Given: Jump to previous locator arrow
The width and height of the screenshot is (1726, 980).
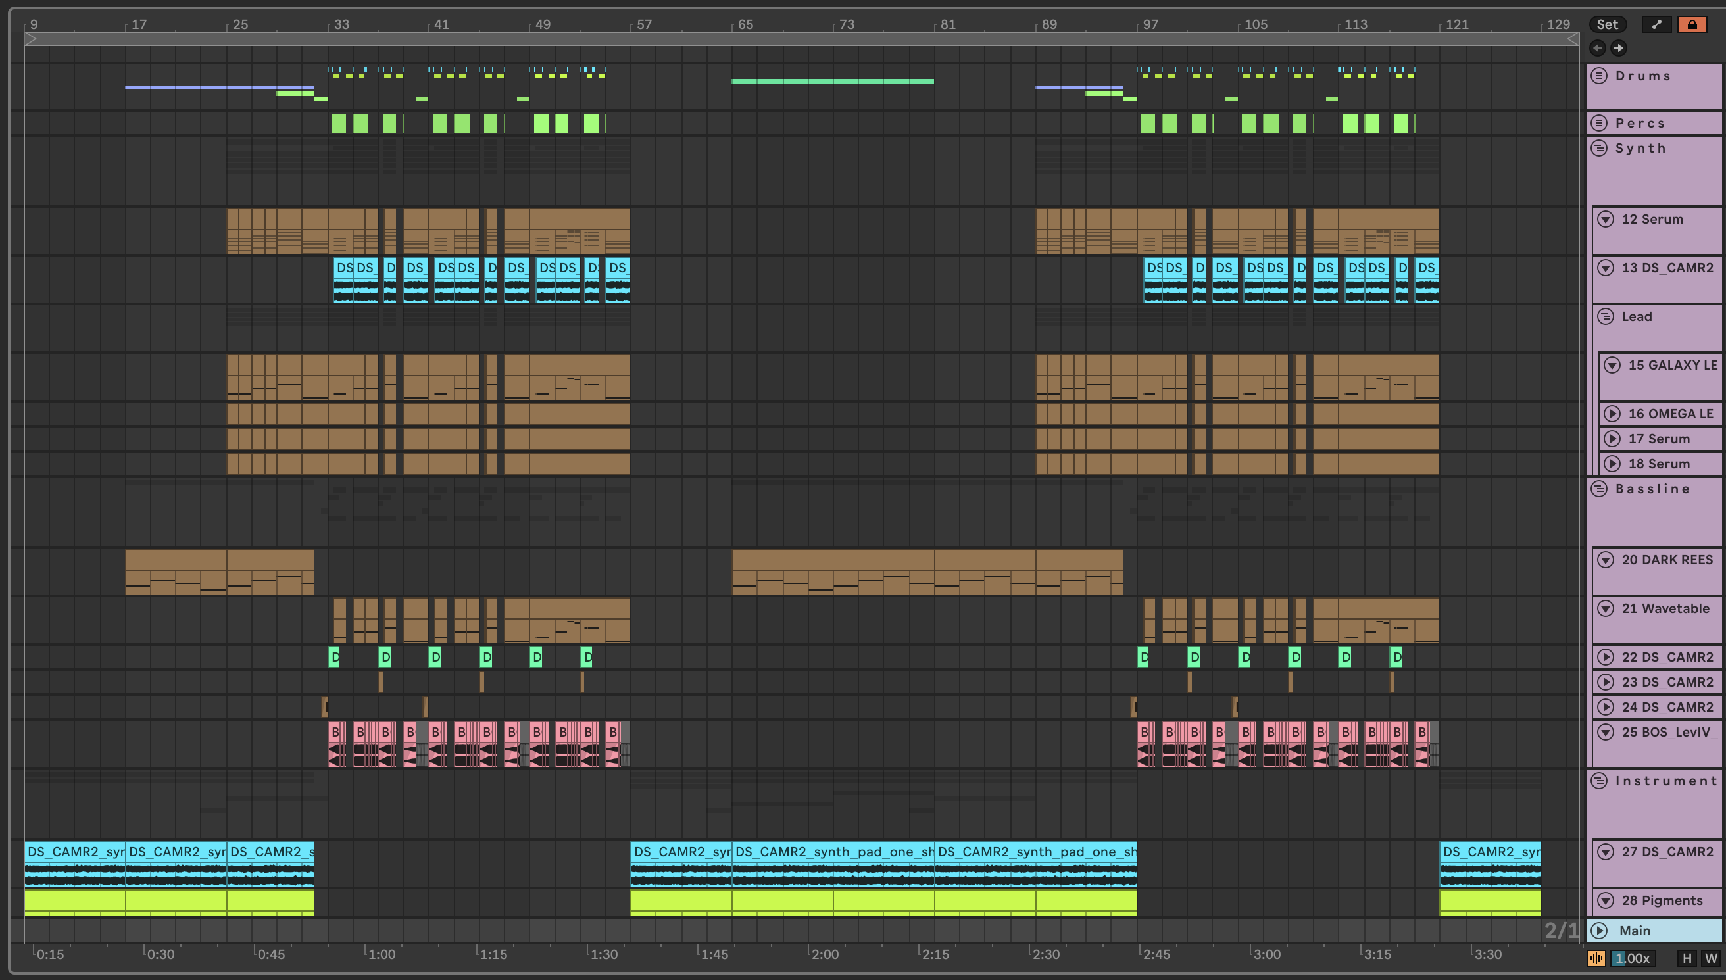Looking at the screenshot, I should [1598, 48].
